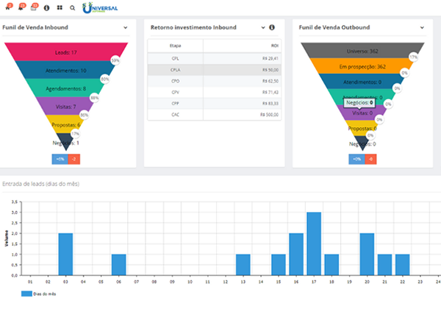Open the calendar icon with badge
This screenshot has width=441, height=309.
click(x=33, y=8)
